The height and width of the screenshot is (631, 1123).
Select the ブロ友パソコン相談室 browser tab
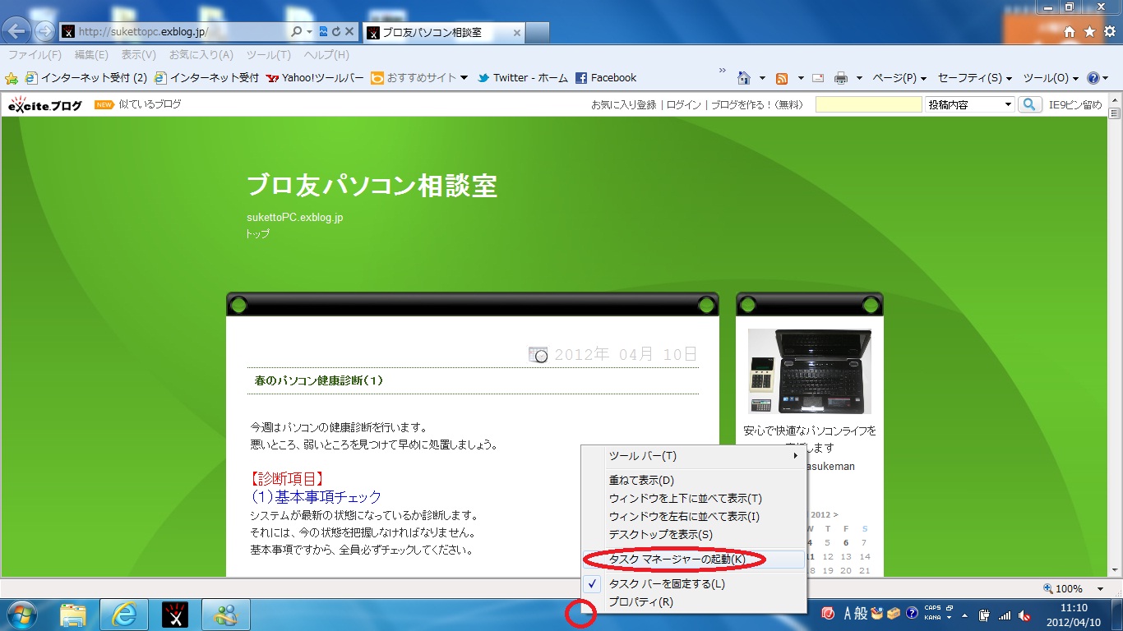444,33
